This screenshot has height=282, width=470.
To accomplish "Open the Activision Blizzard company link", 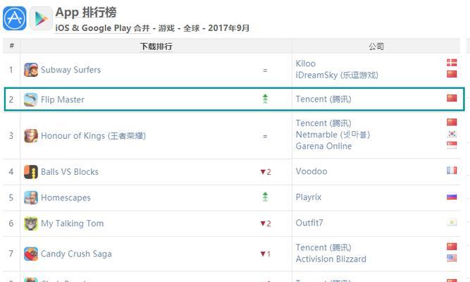I will (x=331, y=259).
